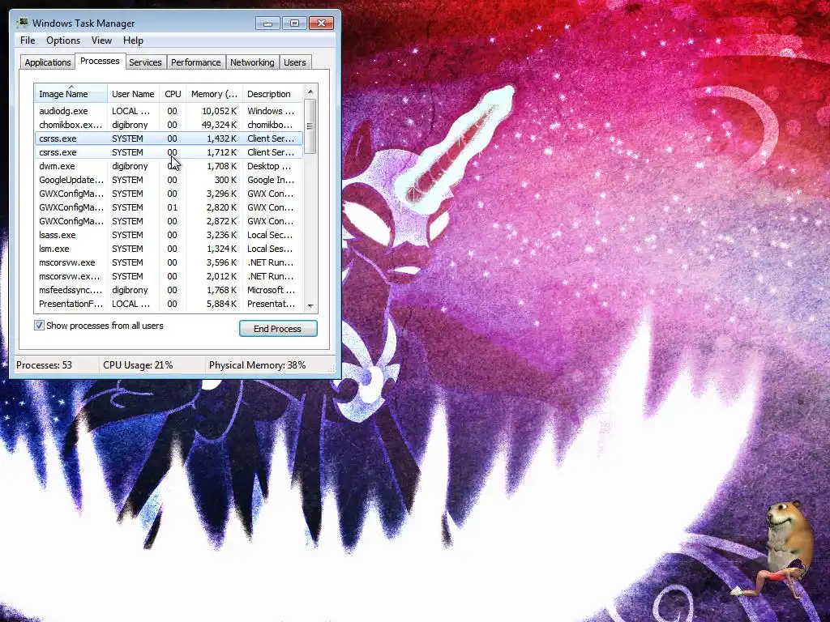830x622 pixels.
Task: Open the Help menu
Action: 133,40
